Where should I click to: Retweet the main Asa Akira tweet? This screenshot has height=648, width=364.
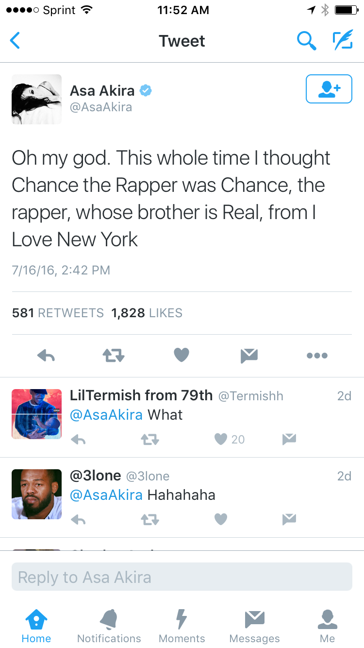coord(114,356)
